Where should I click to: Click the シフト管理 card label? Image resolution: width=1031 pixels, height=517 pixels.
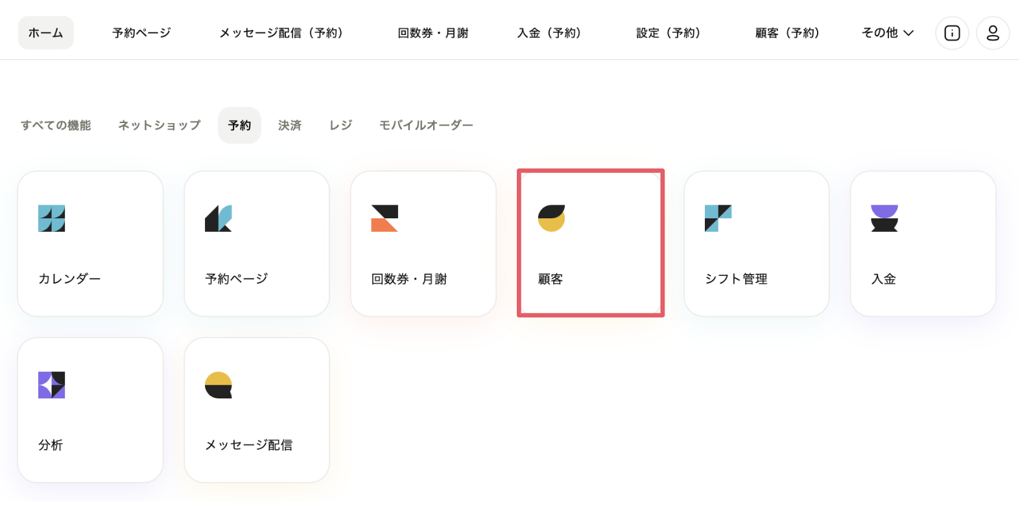point(736,279)
